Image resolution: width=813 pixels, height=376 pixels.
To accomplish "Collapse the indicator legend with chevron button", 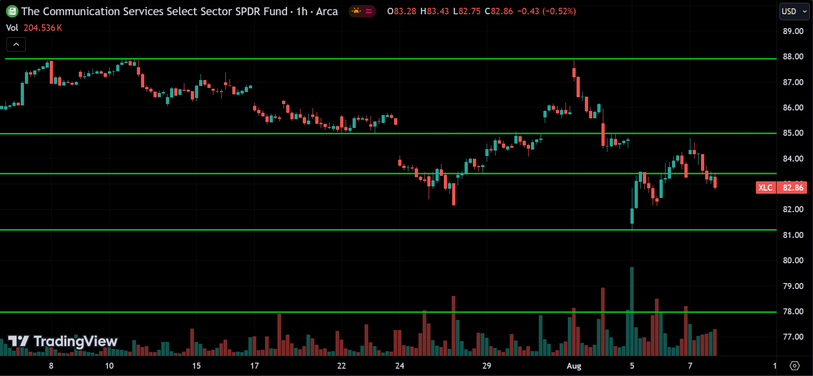I will click(x=16, y=45).
